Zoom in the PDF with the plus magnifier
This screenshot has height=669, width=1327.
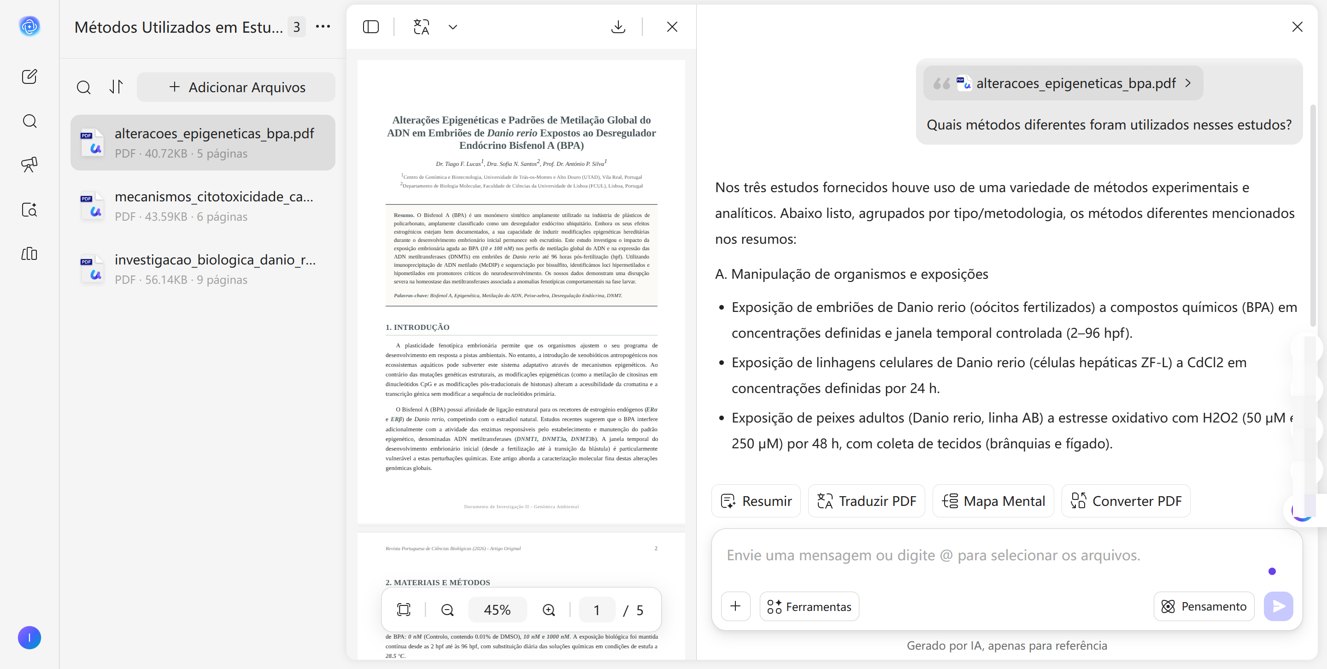click(x=549, y=610)
